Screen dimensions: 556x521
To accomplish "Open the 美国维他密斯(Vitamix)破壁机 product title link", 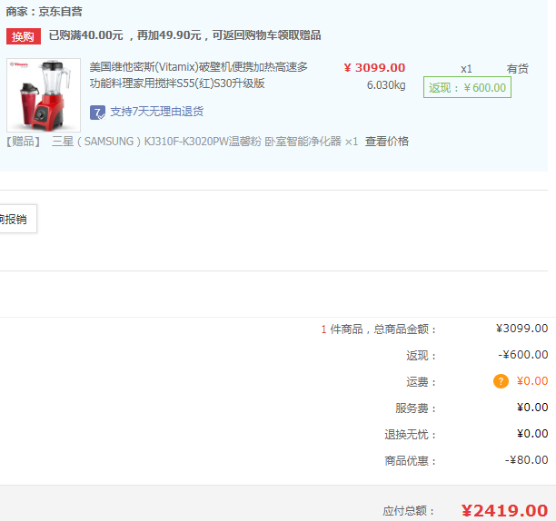I will 199,75.
